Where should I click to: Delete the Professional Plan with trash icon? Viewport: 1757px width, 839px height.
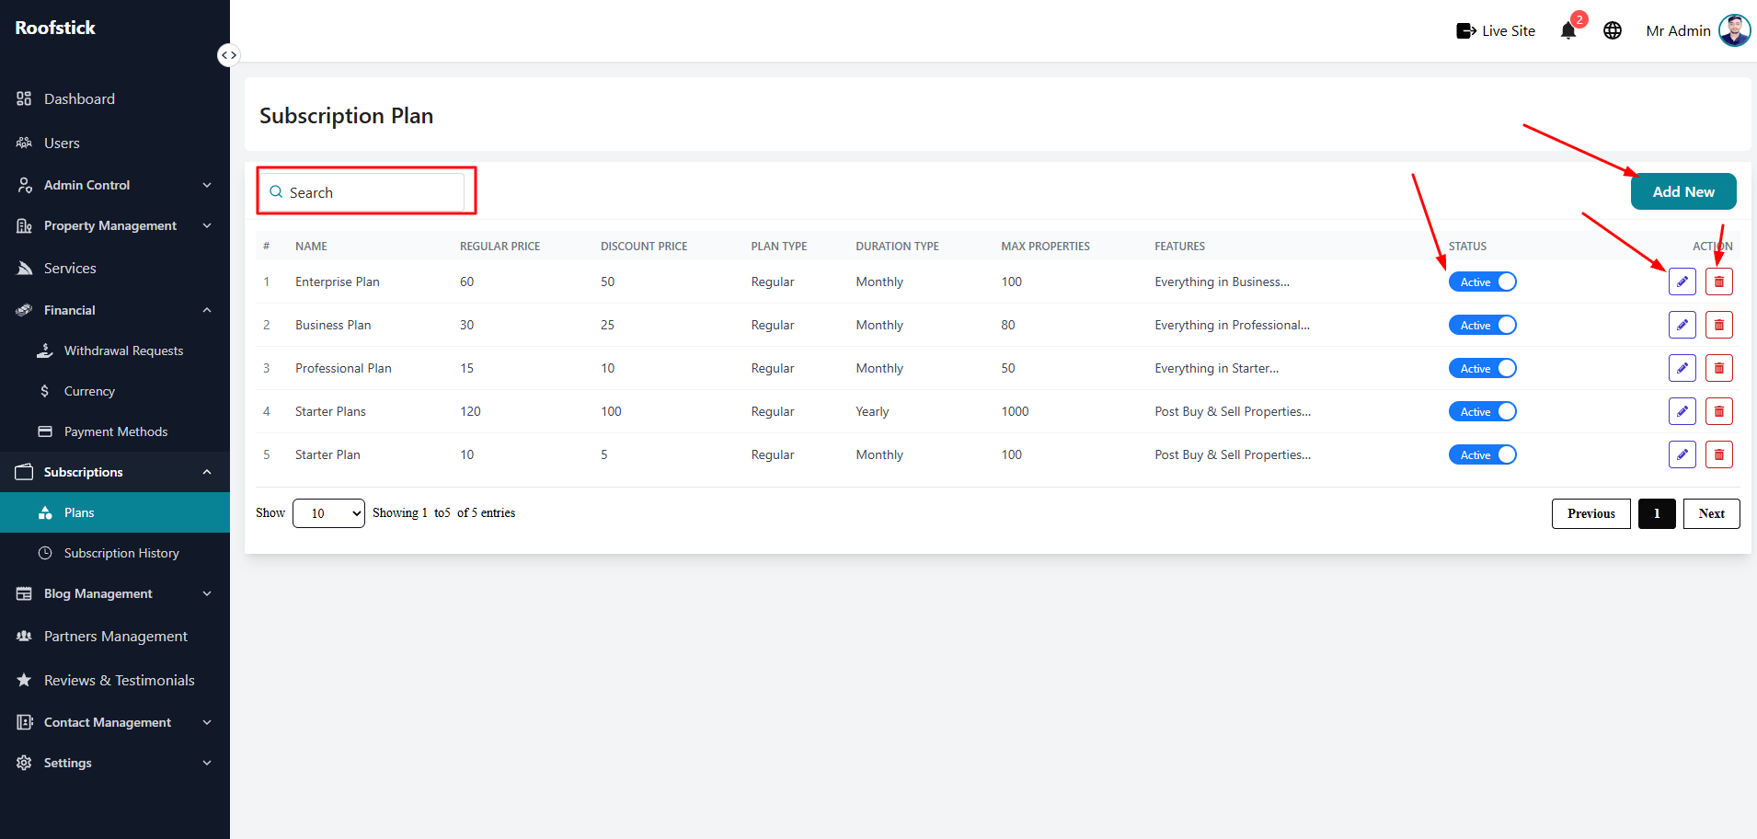click(x=1718, y=368)
